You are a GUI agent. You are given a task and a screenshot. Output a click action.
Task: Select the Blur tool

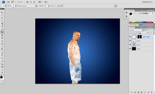[2, 46]
